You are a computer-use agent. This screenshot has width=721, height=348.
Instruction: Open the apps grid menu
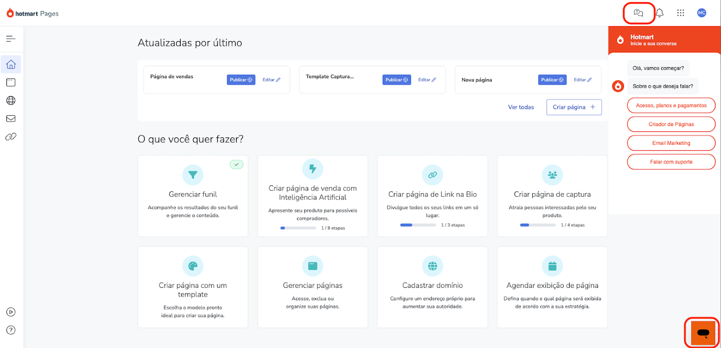[680, 13]
